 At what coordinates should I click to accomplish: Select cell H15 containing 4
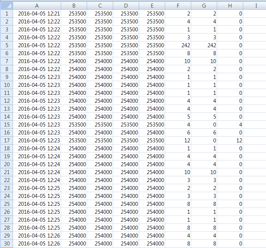tap(230, 125)
